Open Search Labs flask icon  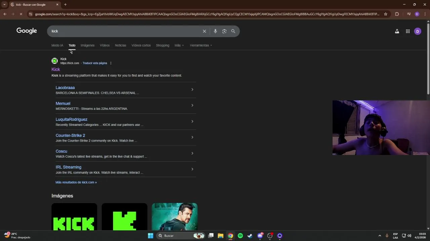(x=397, y=31)
